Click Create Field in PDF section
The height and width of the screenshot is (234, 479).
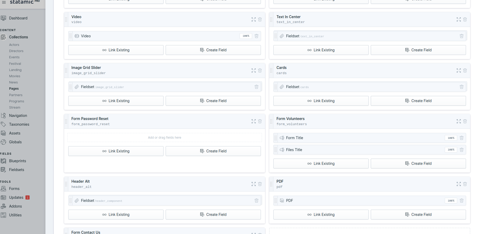pyautogui.click(x=418, y=215)
